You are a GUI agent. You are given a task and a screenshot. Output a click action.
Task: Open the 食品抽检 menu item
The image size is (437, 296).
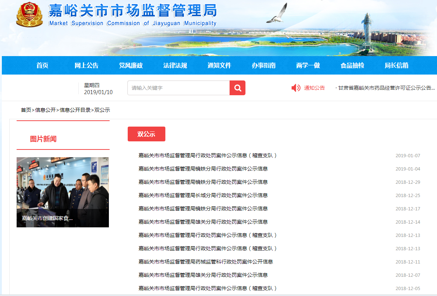pos(352,65)
